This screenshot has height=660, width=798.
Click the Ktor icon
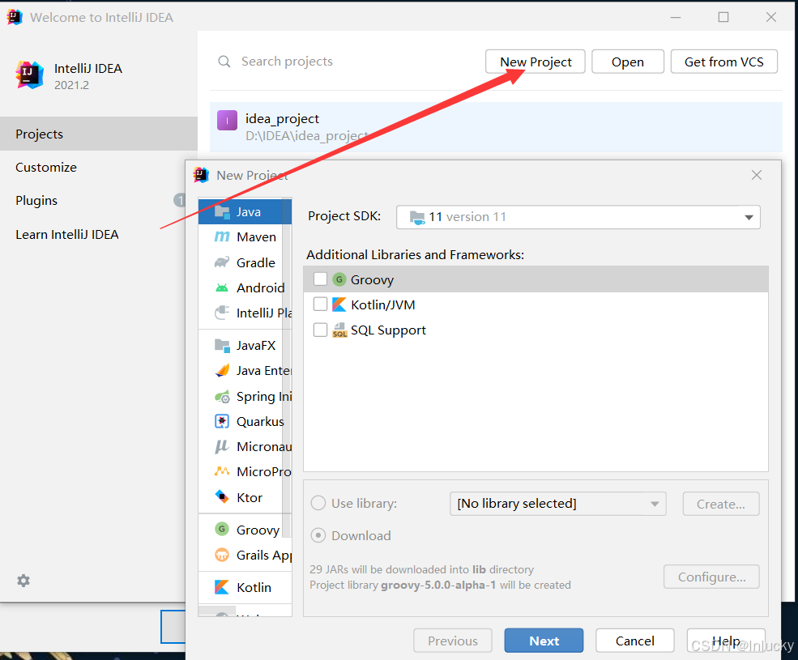coord(222,496)
